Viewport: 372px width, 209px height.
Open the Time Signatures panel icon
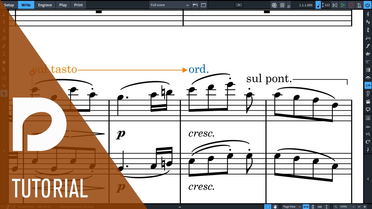(x=368, y=30)
